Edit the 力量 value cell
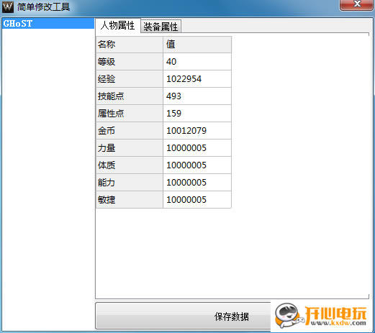The width and height of the screenshot is (375, 333). point(197,148)
